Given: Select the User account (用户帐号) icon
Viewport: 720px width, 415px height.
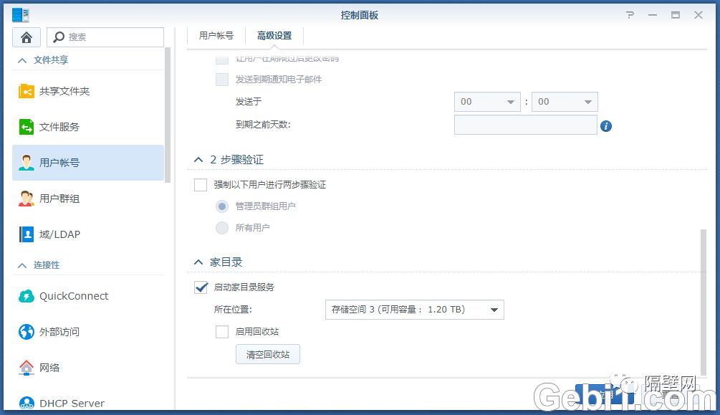Looking at the screenshot, I should pyautogui.click(x=27, y=163).
